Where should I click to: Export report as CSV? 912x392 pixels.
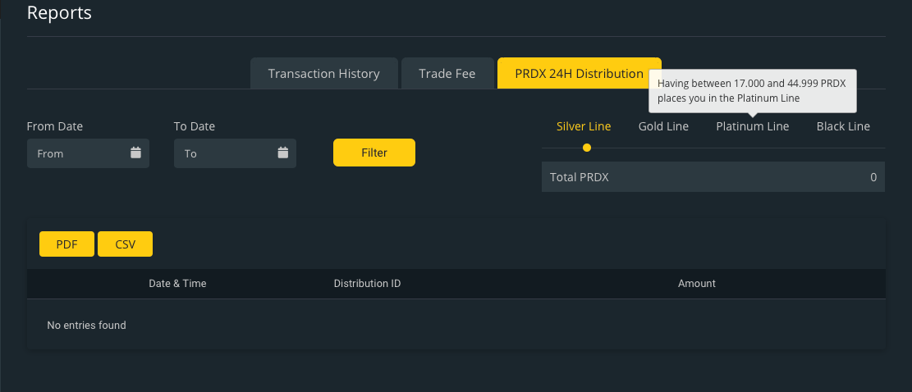coord(125,244)
